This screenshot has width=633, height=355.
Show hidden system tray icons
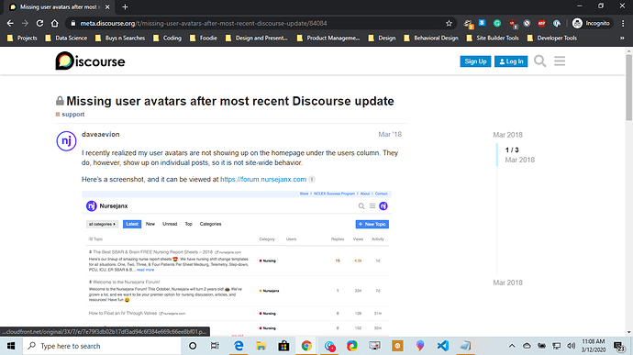512,346
